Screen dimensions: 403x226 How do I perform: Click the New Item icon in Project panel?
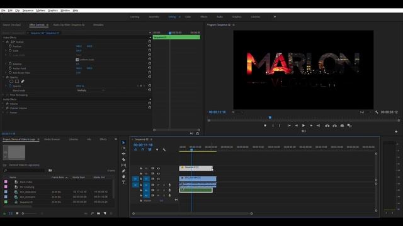pos(105,213)
